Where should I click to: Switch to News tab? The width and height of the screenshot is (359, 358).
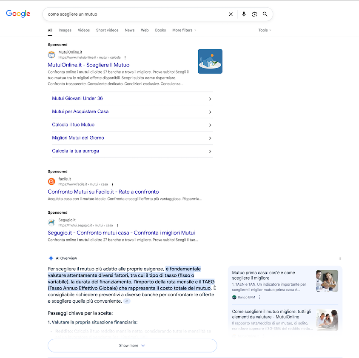click(x=130, y=30)
